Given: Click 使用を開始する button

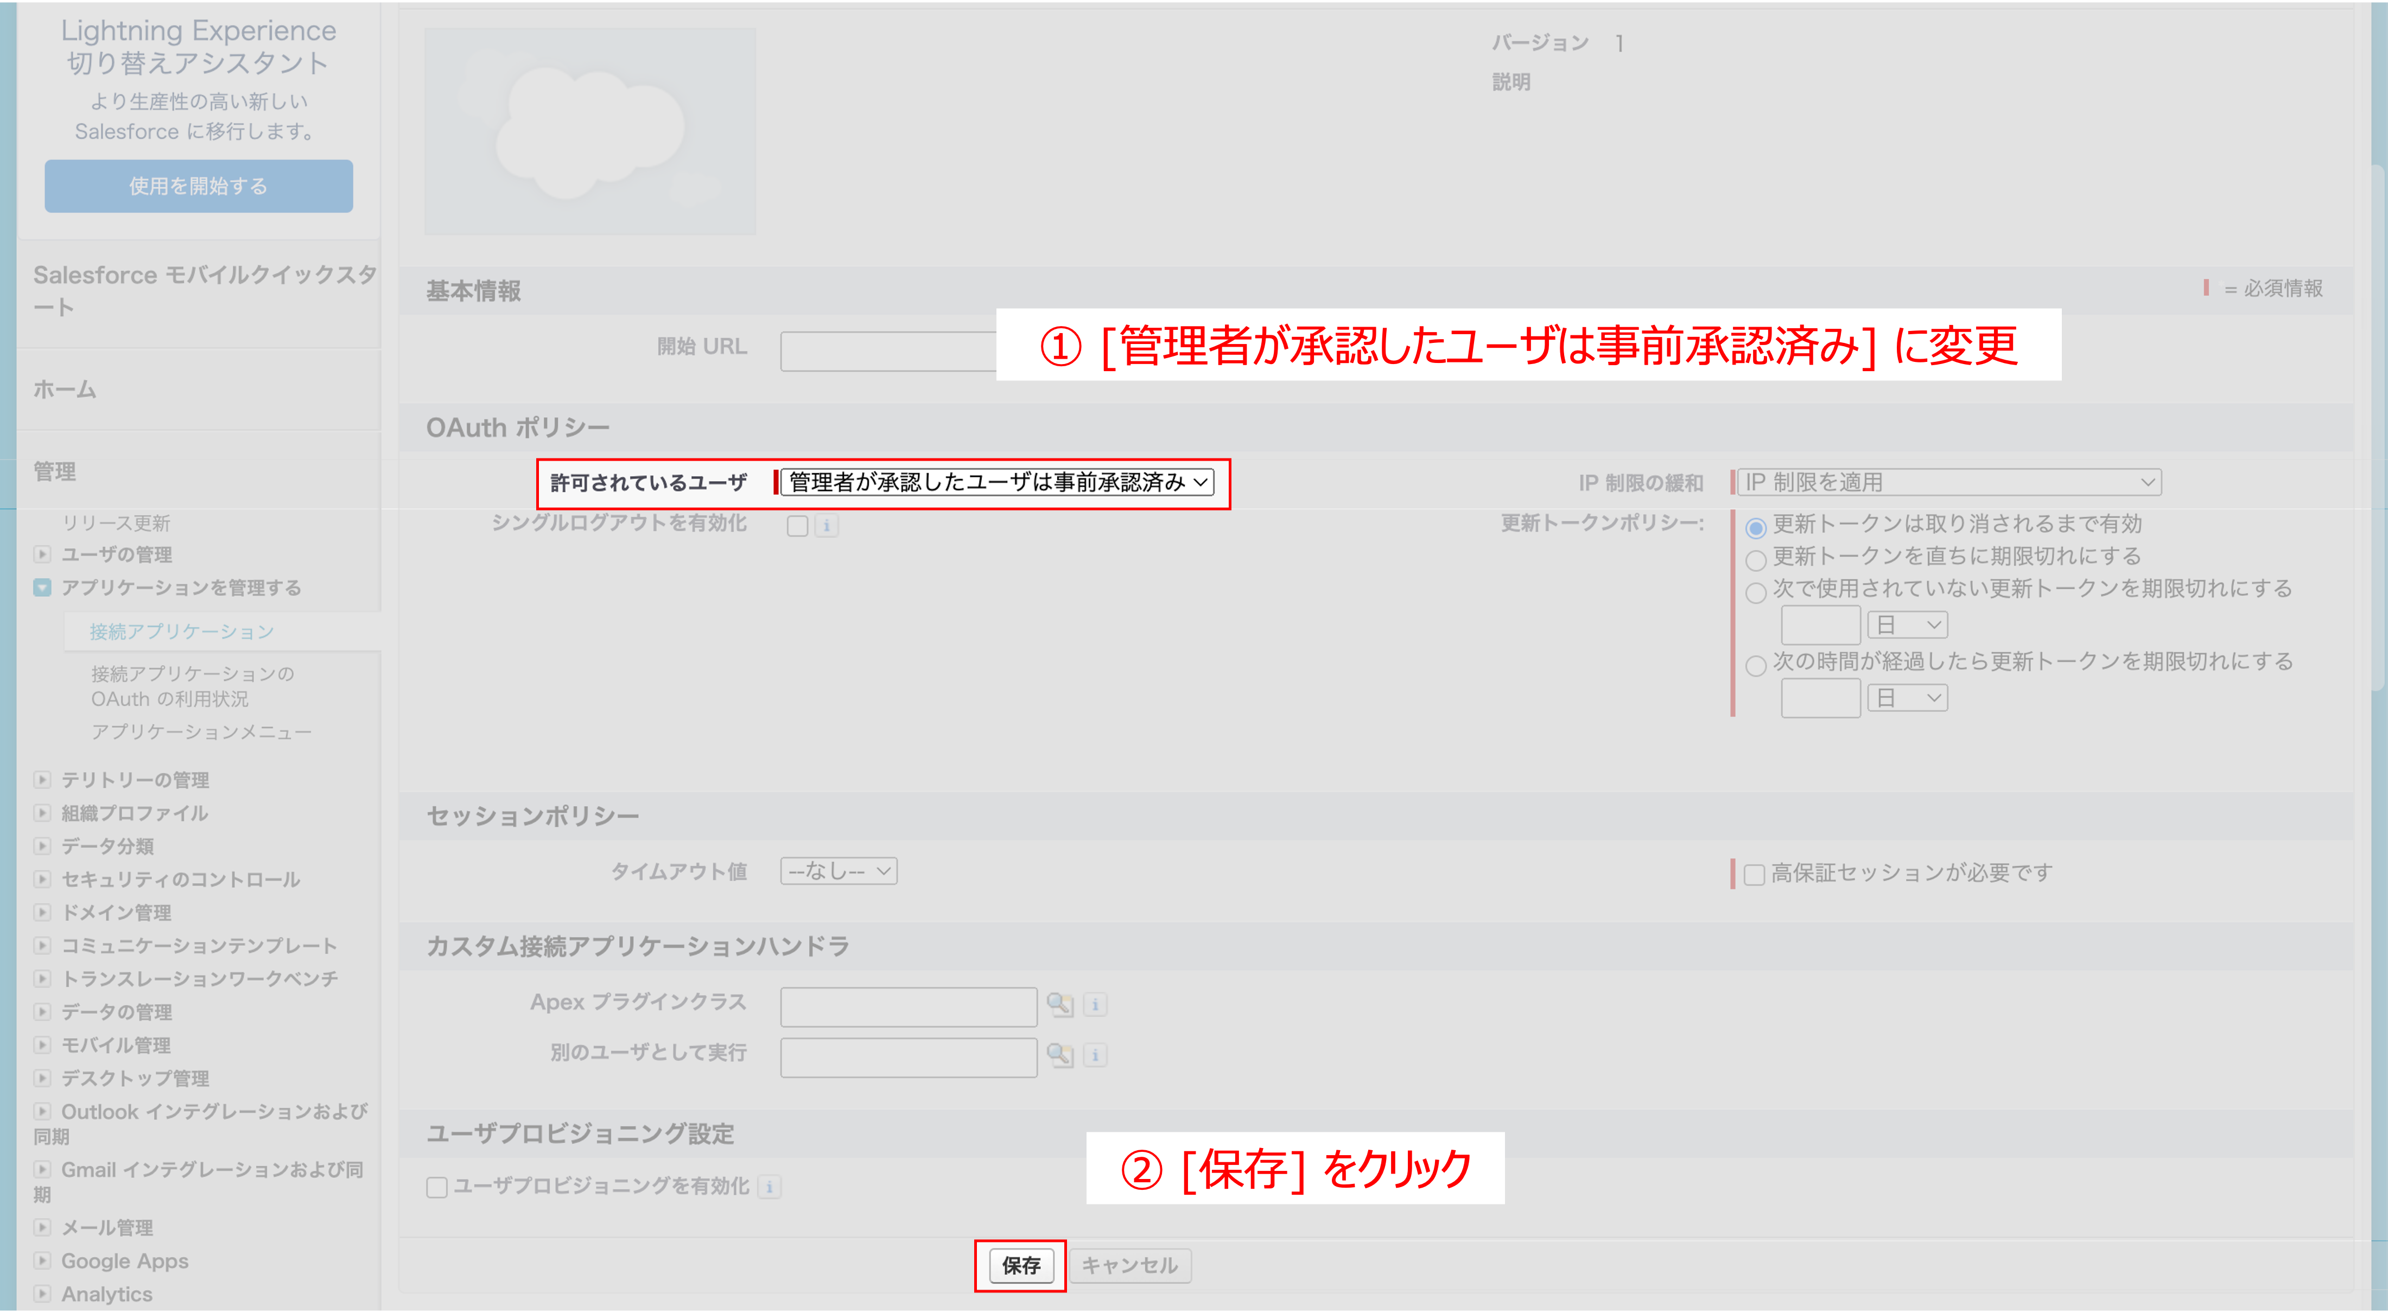Looking at the screenshot, I should [x=199, y=186].
